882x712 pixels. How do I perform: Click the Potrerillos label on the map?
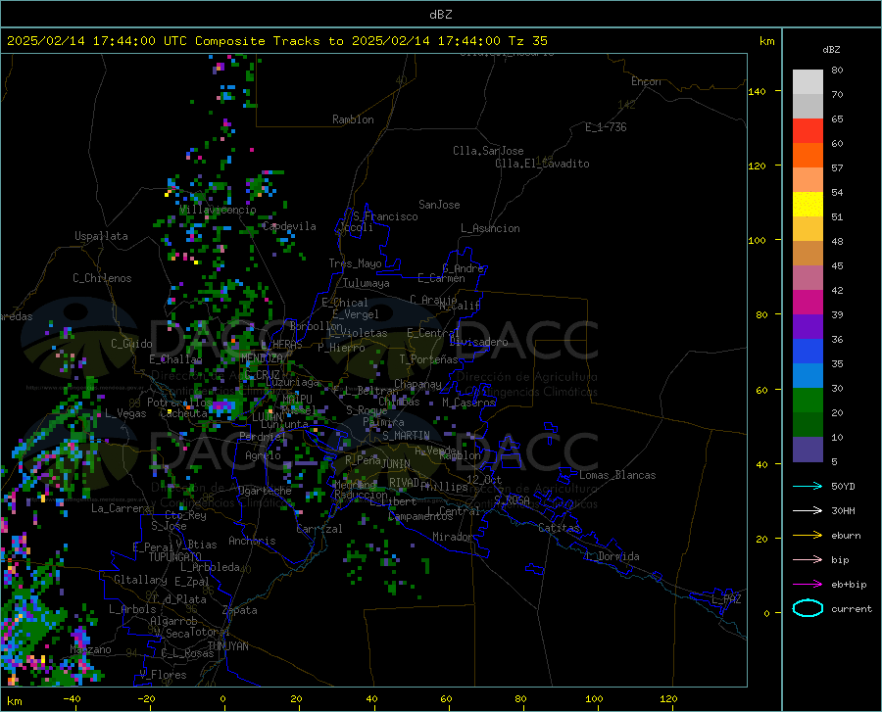tap(179, 403)
